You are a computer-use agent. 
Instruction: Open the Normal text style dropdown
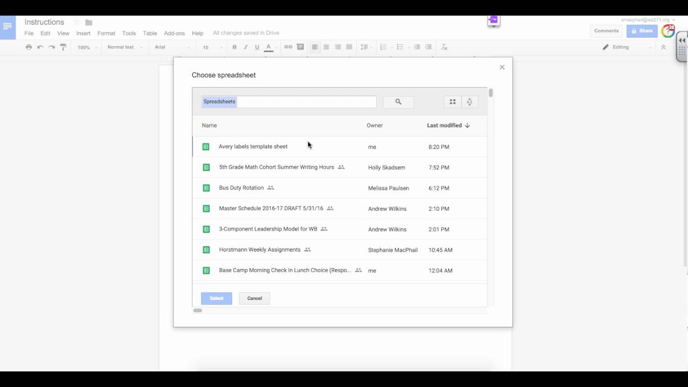125,47
